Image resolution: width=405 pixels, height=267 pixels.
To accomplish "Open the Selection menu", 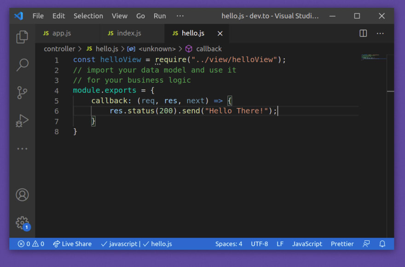I will pyautogui.click(x=88, y=16).
